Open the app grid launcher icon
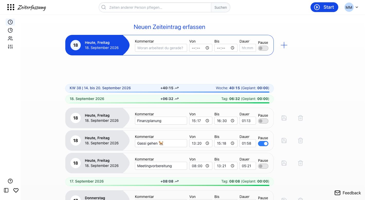 click(x=11, y=7)
